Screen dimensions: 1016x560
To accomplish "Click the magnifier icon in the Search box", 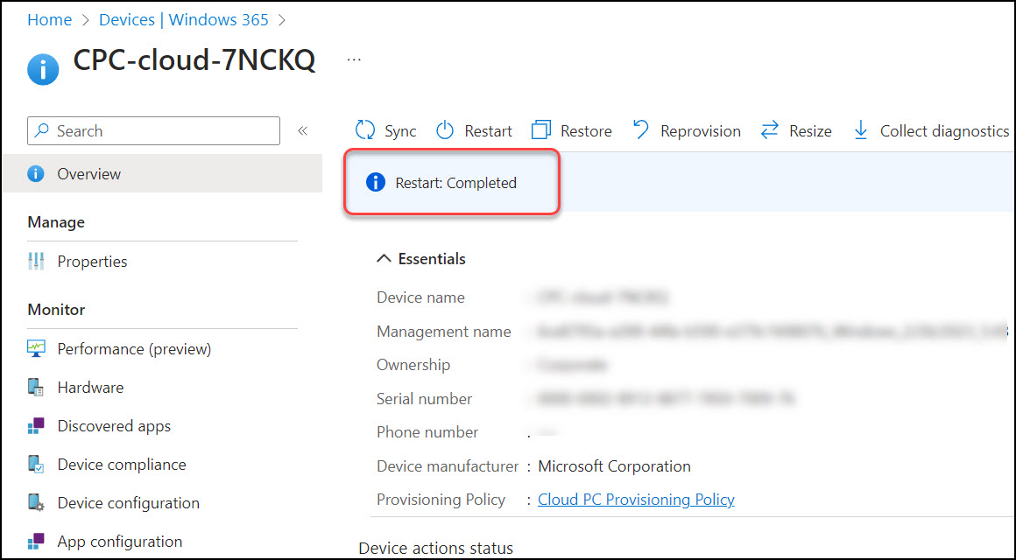I will [x=42, y=130].
